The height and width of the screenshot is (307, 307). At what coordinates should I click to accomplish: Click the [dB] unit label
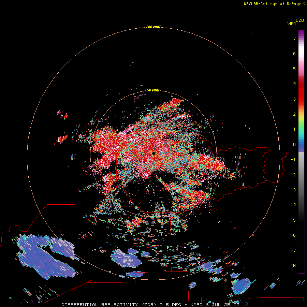(291, 24)
